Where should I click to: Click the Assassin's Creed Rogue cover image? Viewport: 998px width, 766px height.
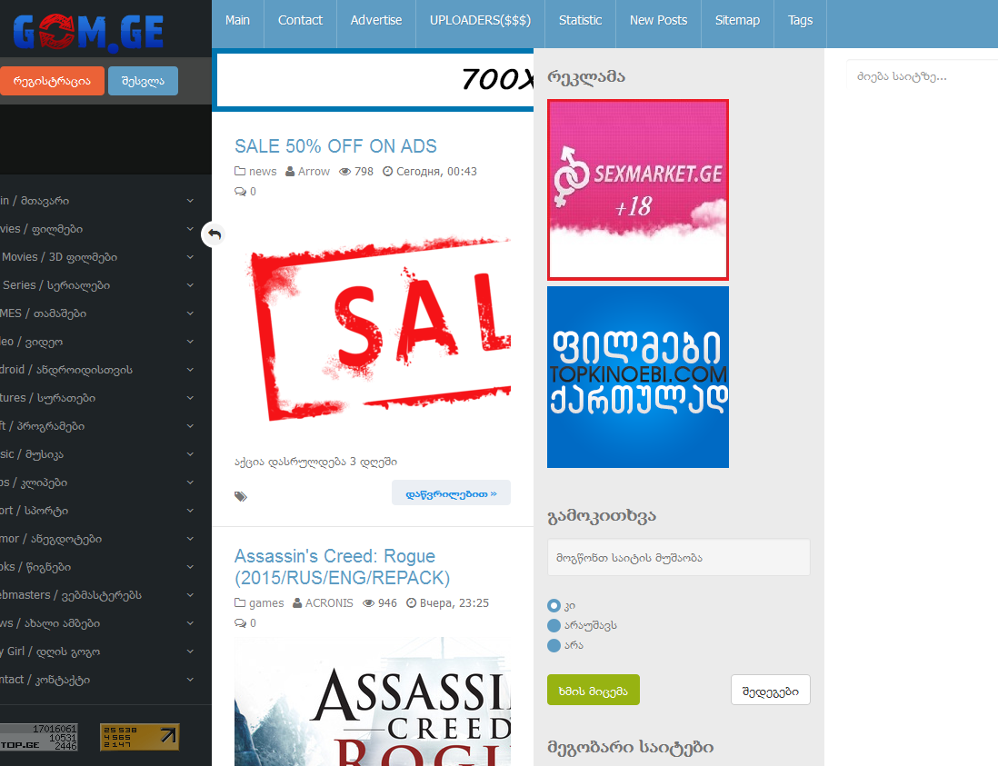(x=373, y=701)
